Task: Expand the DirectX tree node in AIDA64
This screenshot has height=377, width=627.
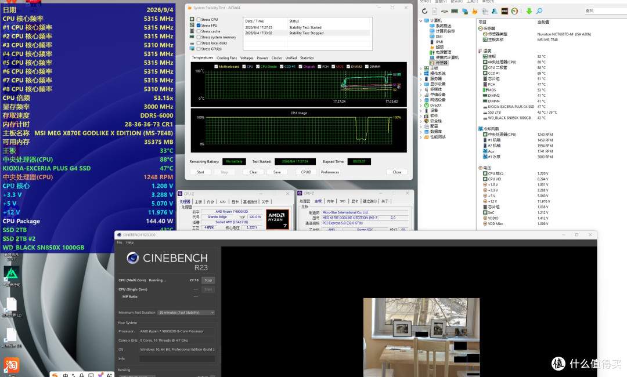Action: (x=421, y=106)
